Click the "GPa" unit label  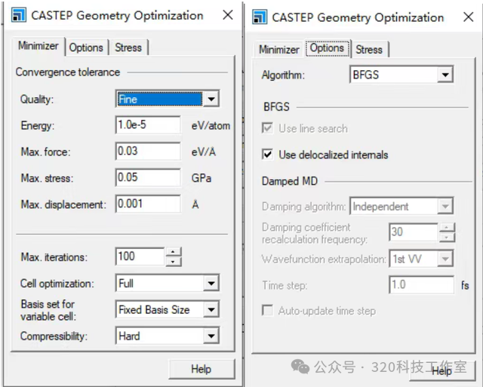pos(202,178)
